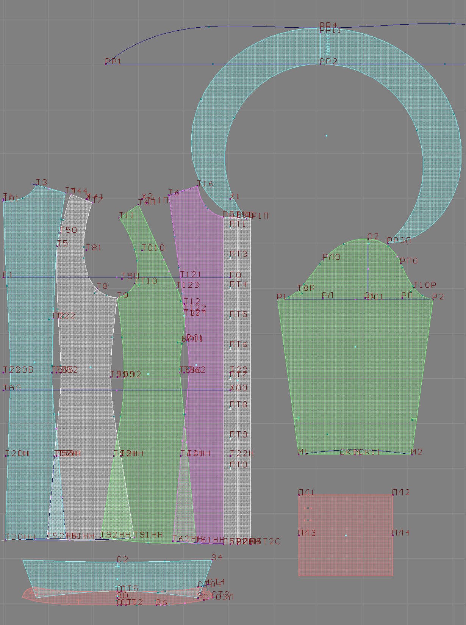Select point PP1 on the horizontal line

pos(106,64)
